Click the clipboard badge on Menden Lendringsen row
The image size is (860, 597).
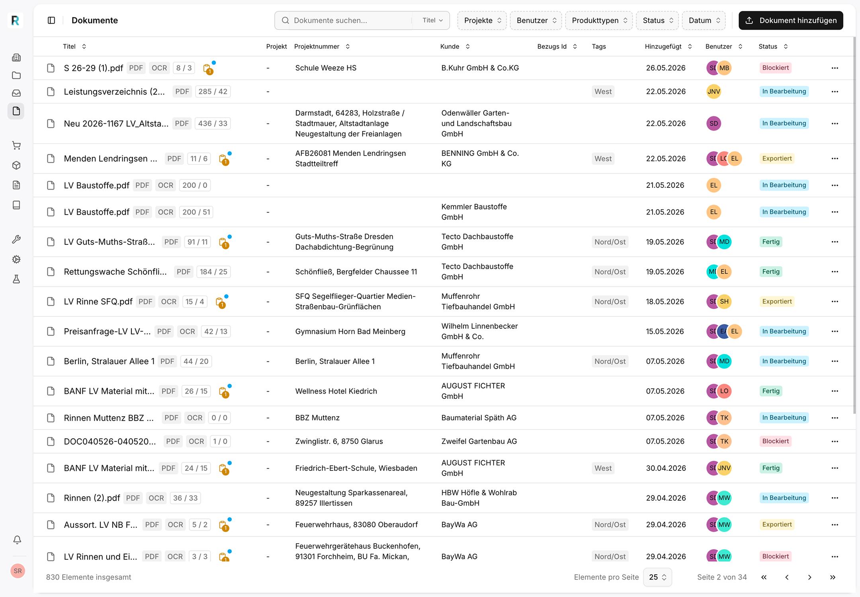click(224, 159)
